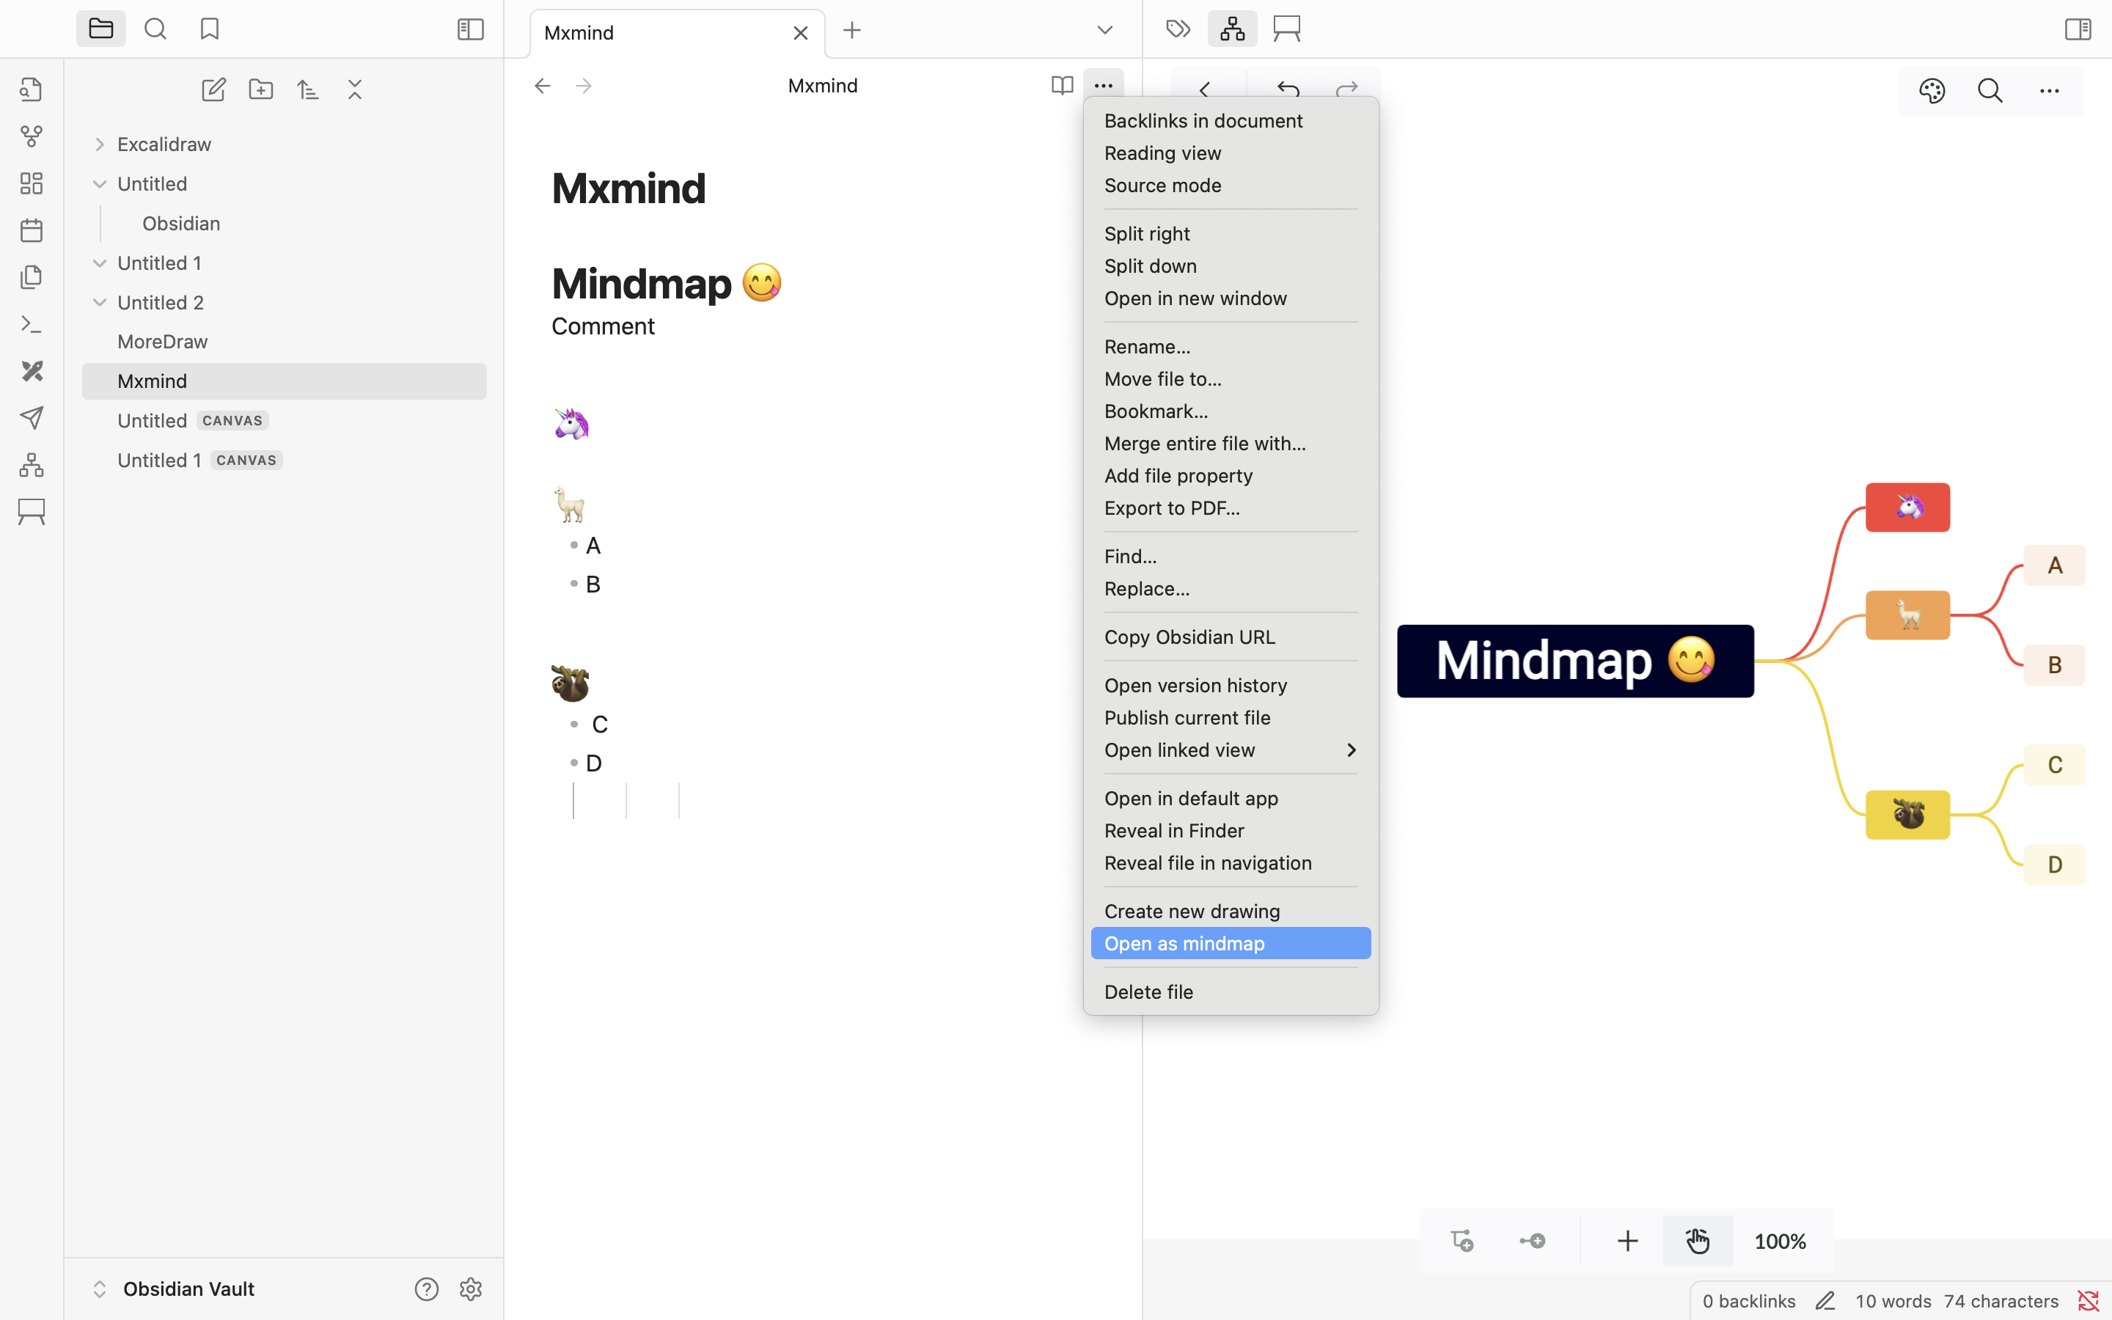Toggle the left sidebar collapse icon
Image resolution: width=2112 pixels, height=1320 pixels.
click(x=470, y=29)
